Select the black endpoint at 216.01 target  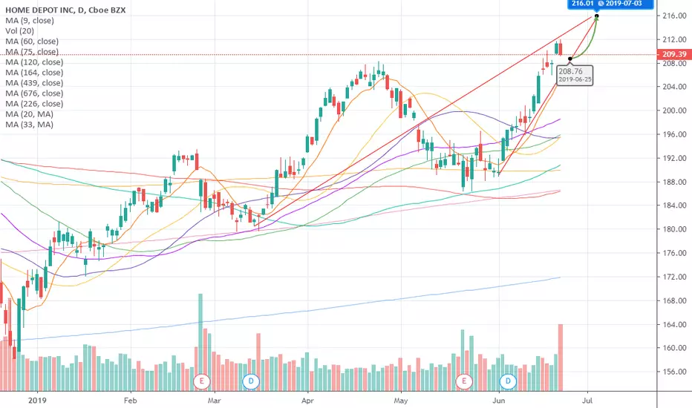pyautogui.click(x=597, y=16)
